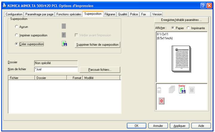Select the Aucun radio button
This screenshot has height=132, width=215.
(x=16, y=27)
